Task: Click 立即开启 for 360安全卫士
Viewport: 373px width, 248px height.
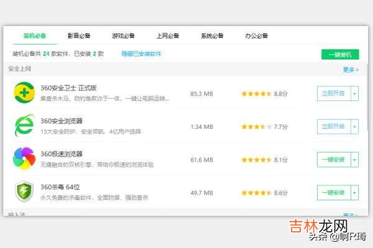Action: pyautogui.click(x=334, y=94)
